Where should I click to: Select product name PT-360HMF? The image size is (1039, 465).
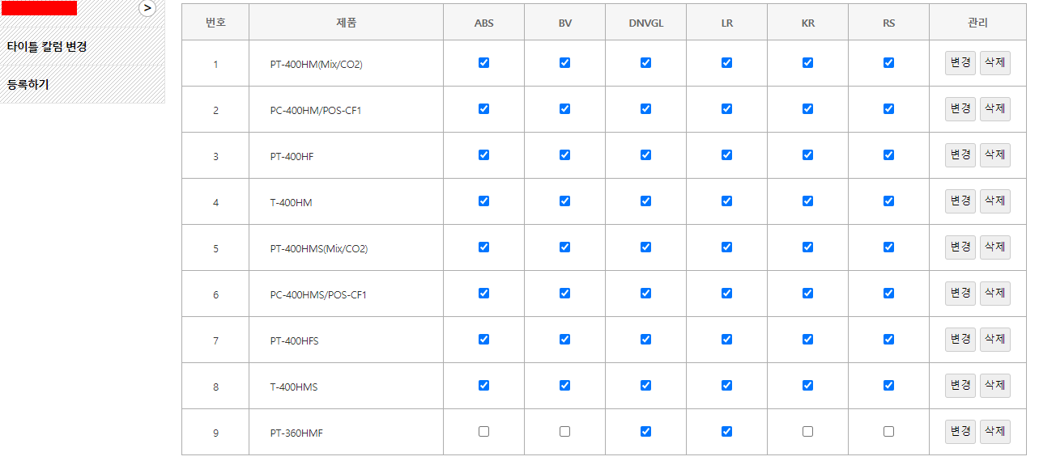[x=296, y=433]
